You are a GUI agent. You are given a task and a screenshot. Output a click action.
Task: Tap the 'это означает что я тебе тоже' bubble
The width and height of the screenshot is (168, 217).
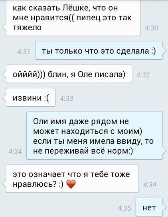coord(72,178)
